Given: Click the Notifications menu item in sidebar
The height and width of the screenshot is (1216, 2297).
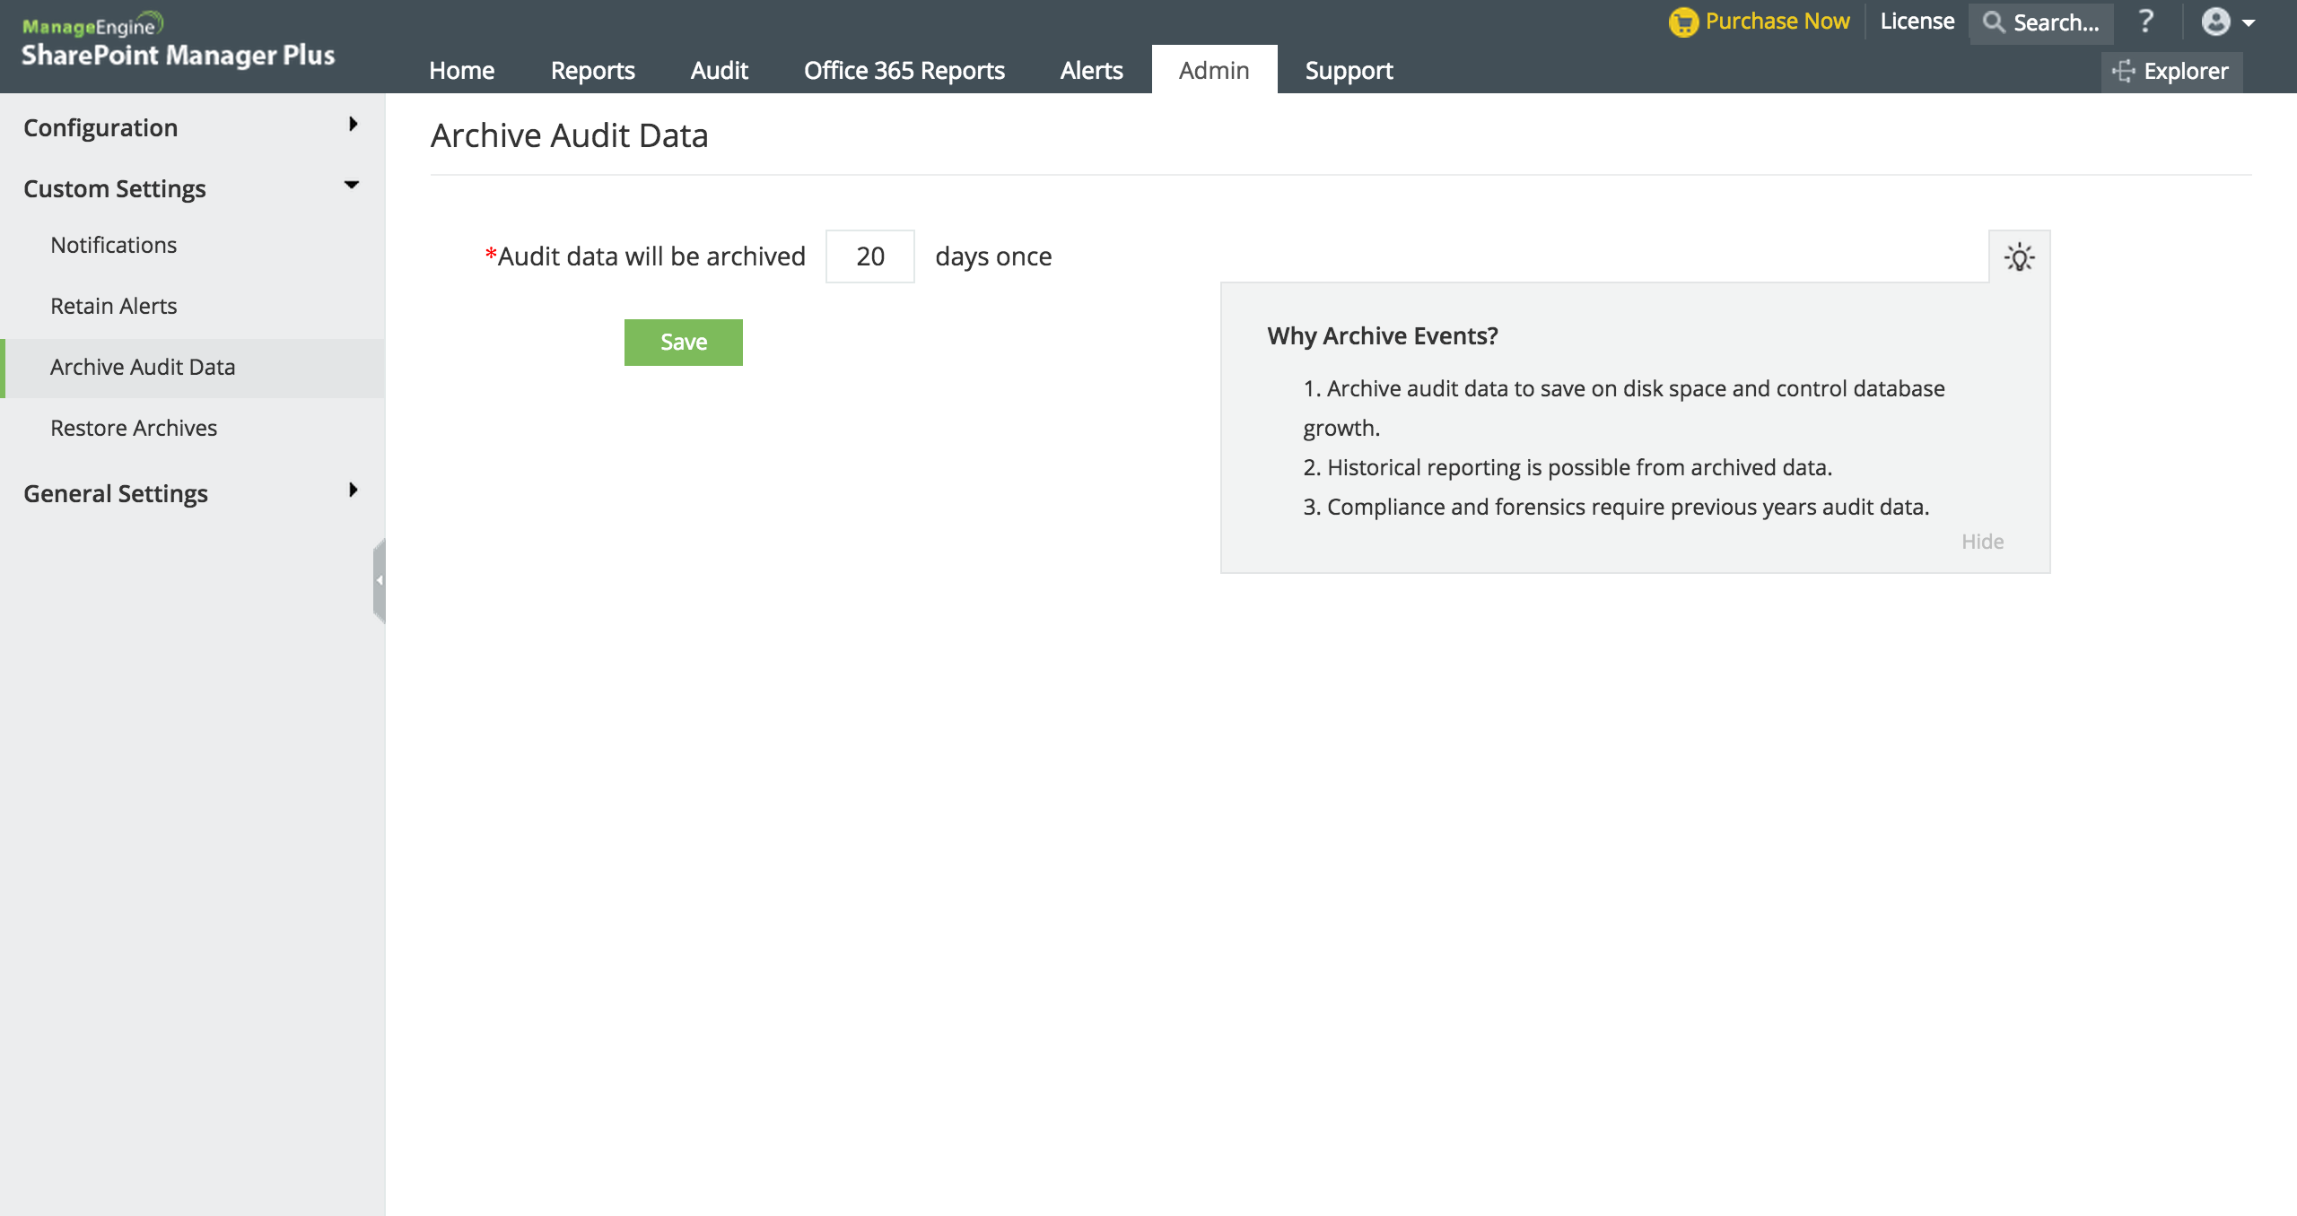Looking at the screenshot, I should 114,243.
